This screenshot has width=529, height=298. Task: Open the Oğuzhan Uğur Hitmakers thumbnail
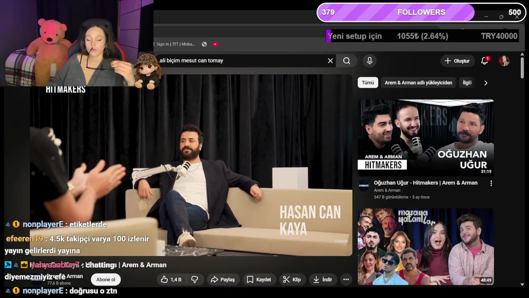[x=426, y=137]
